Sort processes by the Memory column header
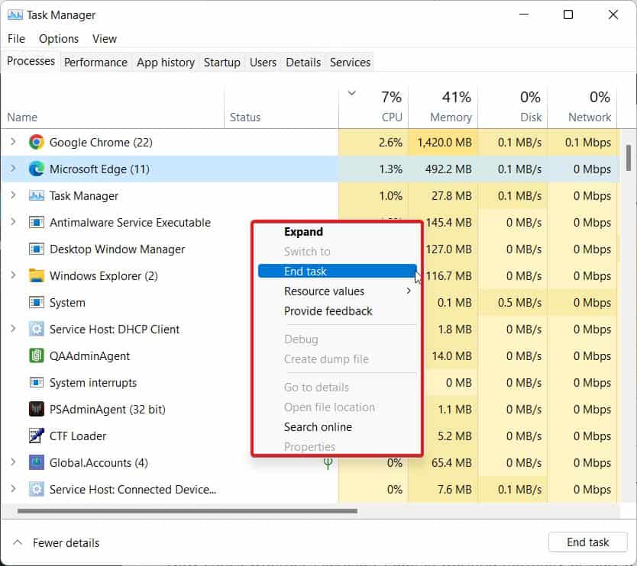Screen dimensions: 637x566 tap(450, 117)
